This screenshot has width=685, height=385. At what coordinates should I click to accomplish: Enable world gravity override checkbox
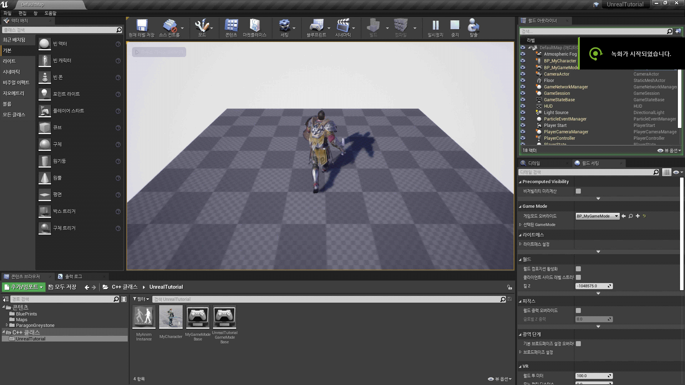(x=578, y=310)
